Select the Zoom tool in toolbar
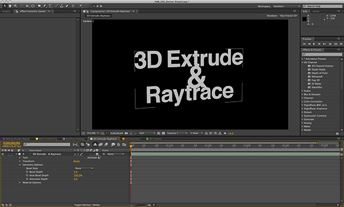The height and width of the screenshot is (207, 344). 15,6
